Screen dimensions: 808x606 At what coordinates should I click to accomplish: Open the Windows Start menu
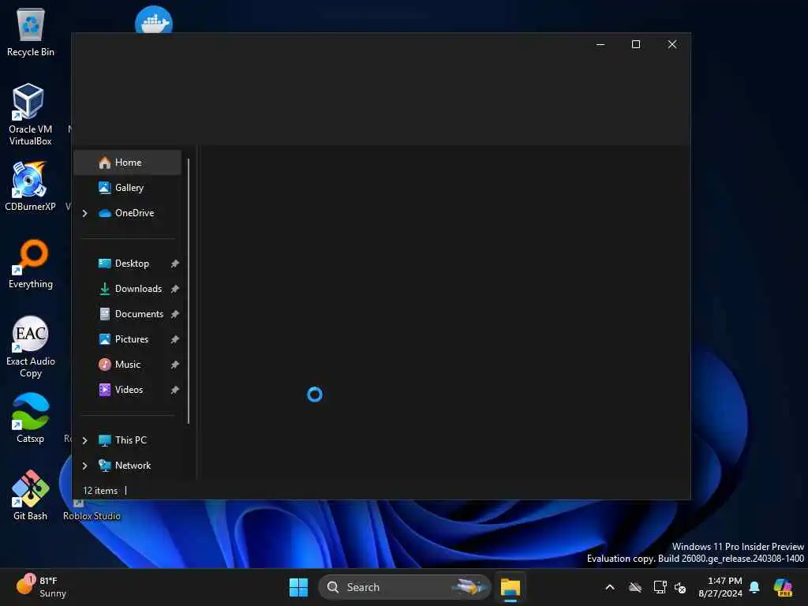298,587
